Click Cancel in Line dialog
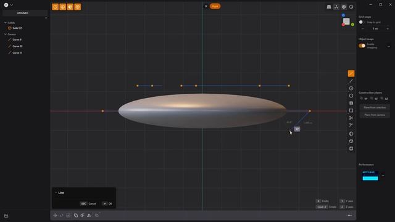The image size is (395, 222). pyautogui.click(x=88, y=203)
